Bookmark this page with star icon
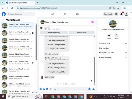132x99 pixels. (118, 8)
